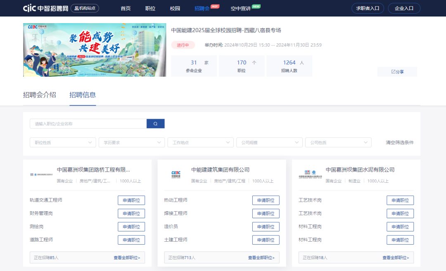
Task: Apply for the 土建工程师 position
Action: (x=266, y=240)
